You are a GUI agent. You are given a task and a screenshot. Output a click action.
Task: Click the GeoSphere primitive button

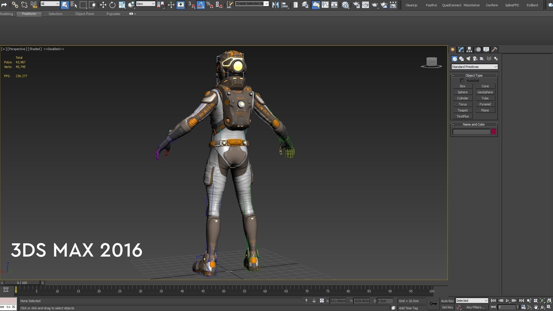[x=485, y=92]
